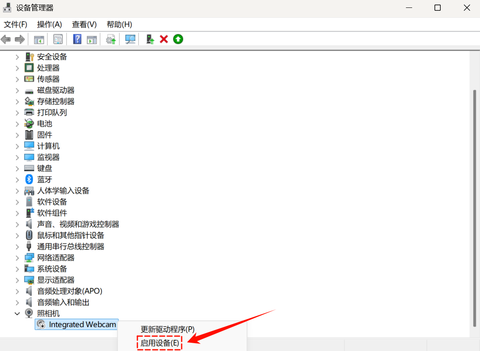Image resolution: width=480 pixels, height=351 pixels.
Task: Select the 通用串行总线控制器 tree item
Action: click(70, 246)
